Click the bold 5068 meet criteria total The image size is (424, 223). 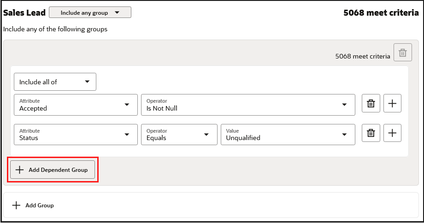click(381, 13)
